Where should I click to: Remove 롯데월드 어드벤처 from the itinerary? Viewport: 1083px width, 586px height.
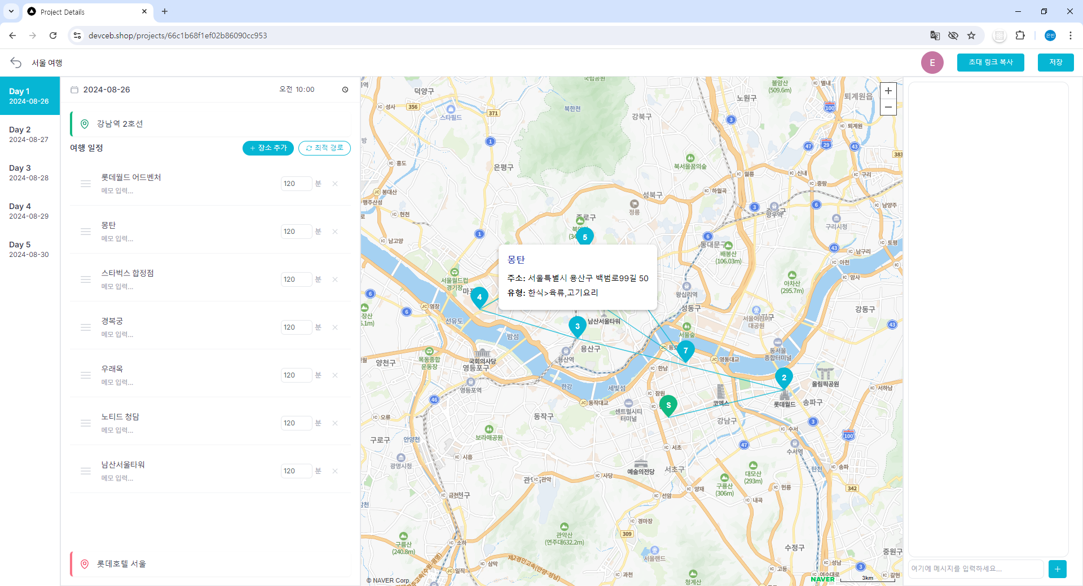[x=335, y=184]
